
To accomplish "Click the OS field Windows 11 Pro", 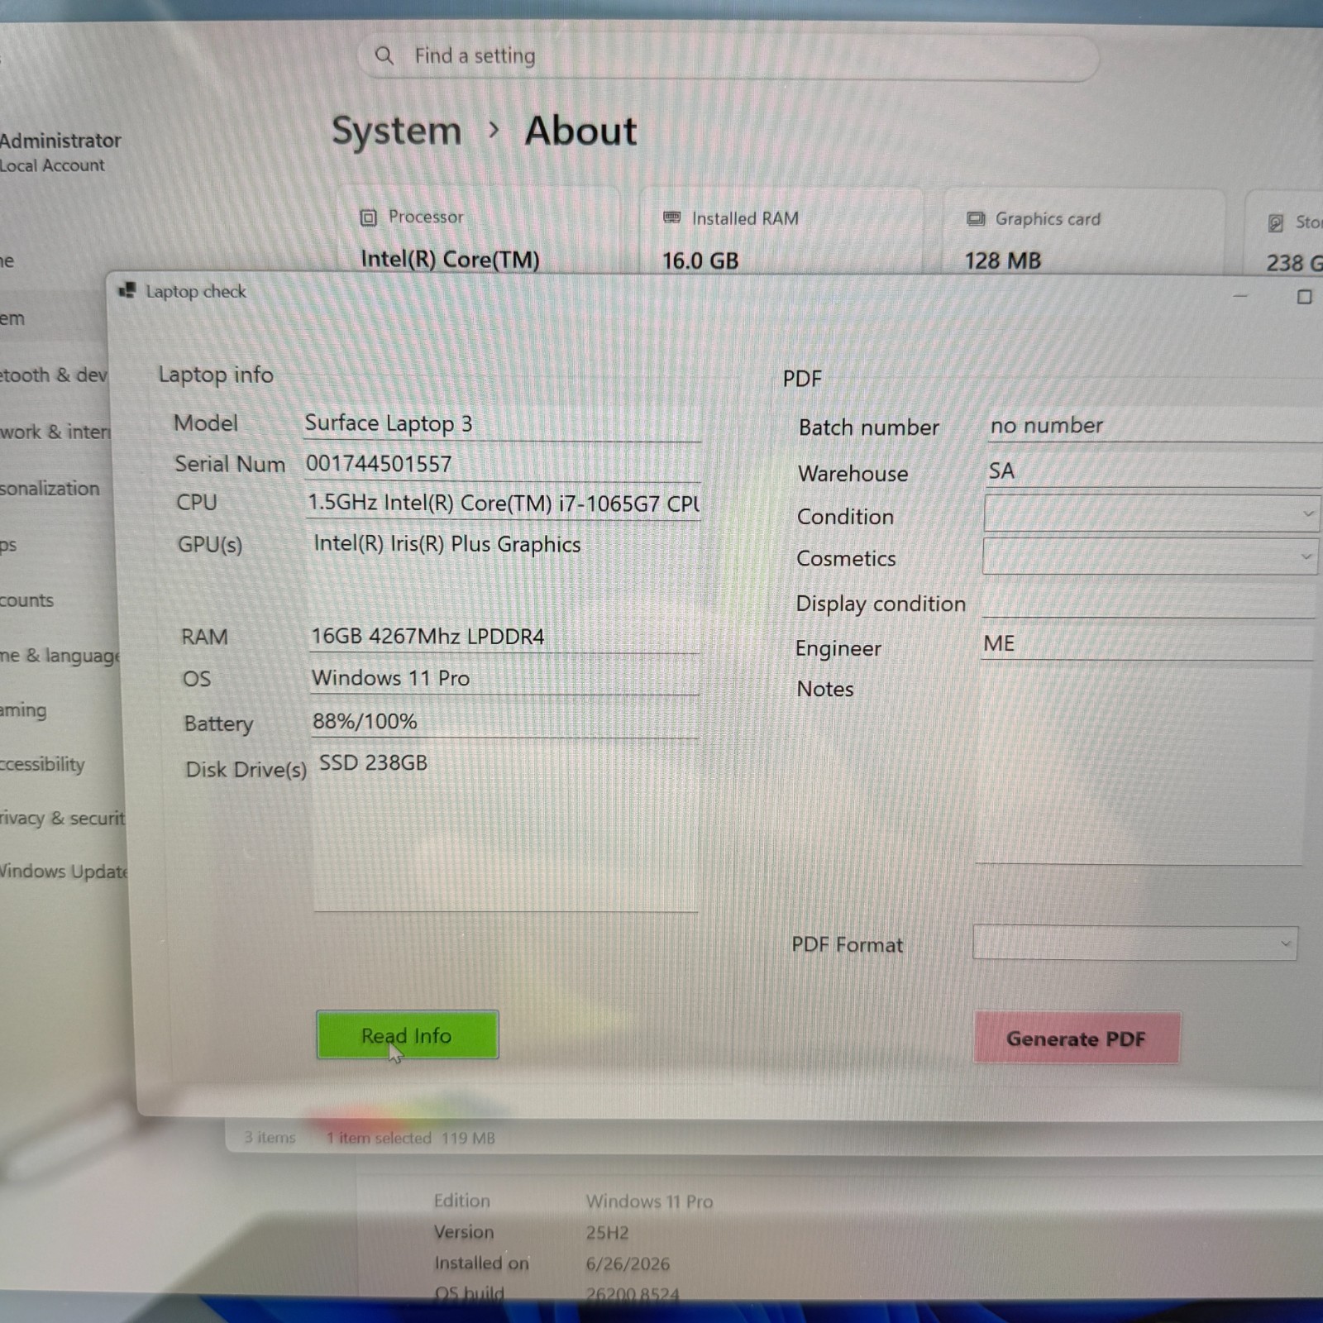I will pyautogui.click(x=504, y=678).
